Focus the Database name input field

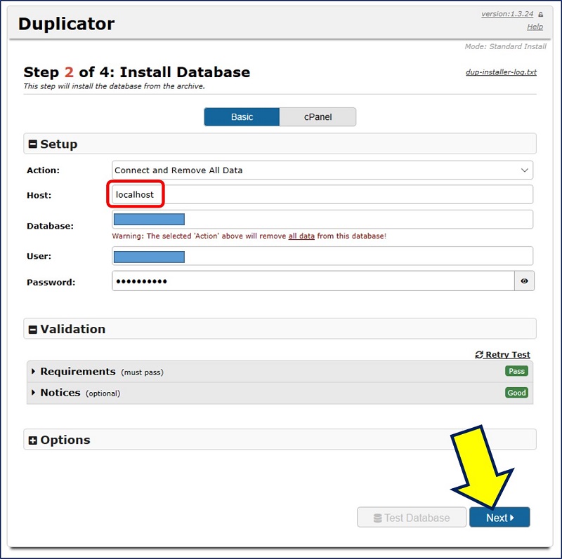pos(322,220)
